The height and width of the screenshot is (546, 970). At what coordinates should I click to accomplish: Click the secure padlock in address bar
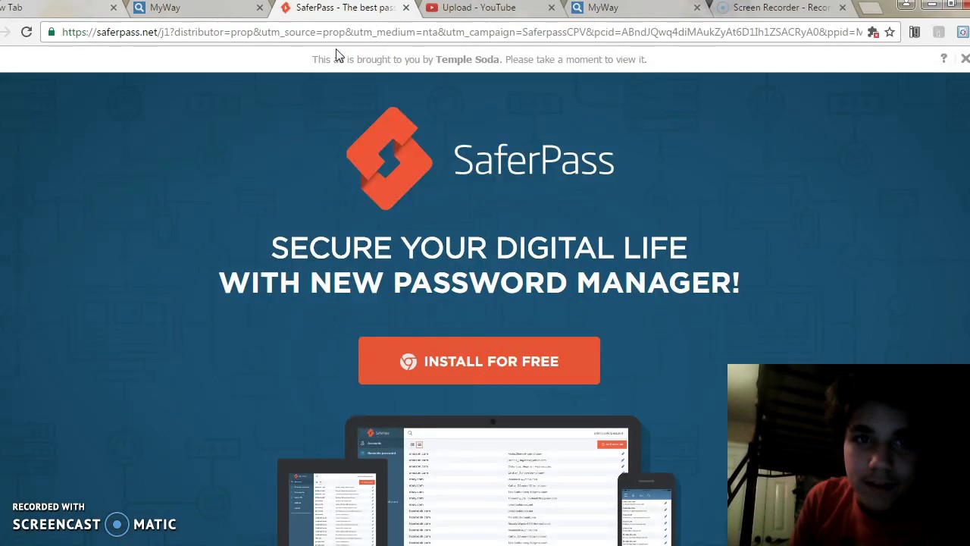point(51,32)
